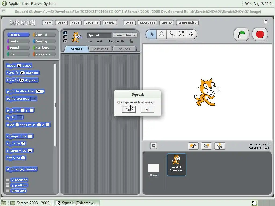Open the Places menu
Image resolution: width=275 pixels, height=206 pixels.
coord(36,3)
